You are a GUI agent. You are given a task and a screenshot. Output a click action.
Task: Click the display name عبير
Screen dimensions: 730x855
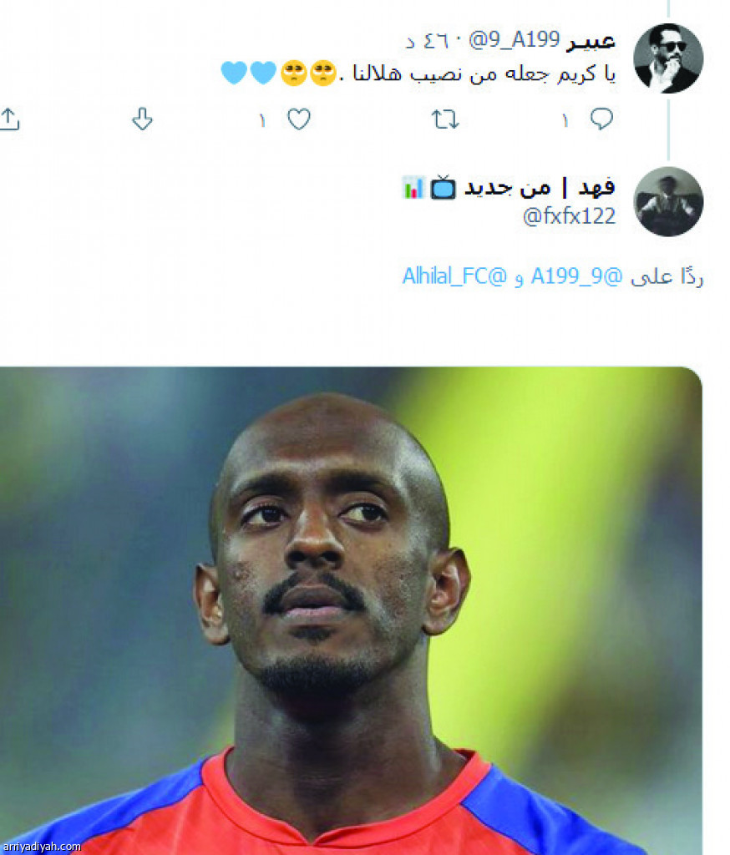pos(591,41)
